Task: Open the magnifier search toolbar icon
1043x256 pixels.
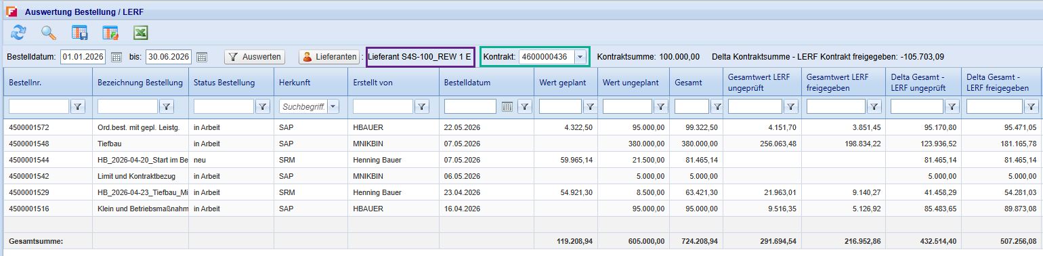Action: (x=49, y=32)
